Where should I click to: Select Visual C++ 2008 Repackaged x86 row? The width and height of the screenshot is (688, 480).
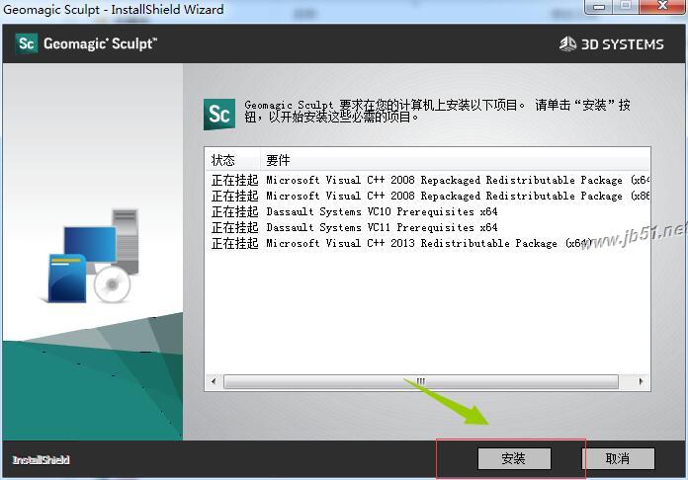pos(428,196)
